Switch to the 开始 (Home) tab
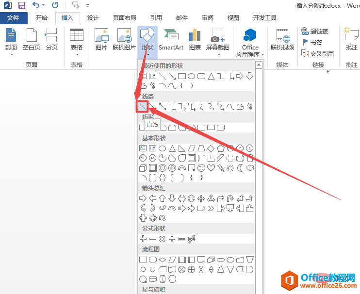The height and width of the screenshot is (294, 360). [x=42, y=18]
